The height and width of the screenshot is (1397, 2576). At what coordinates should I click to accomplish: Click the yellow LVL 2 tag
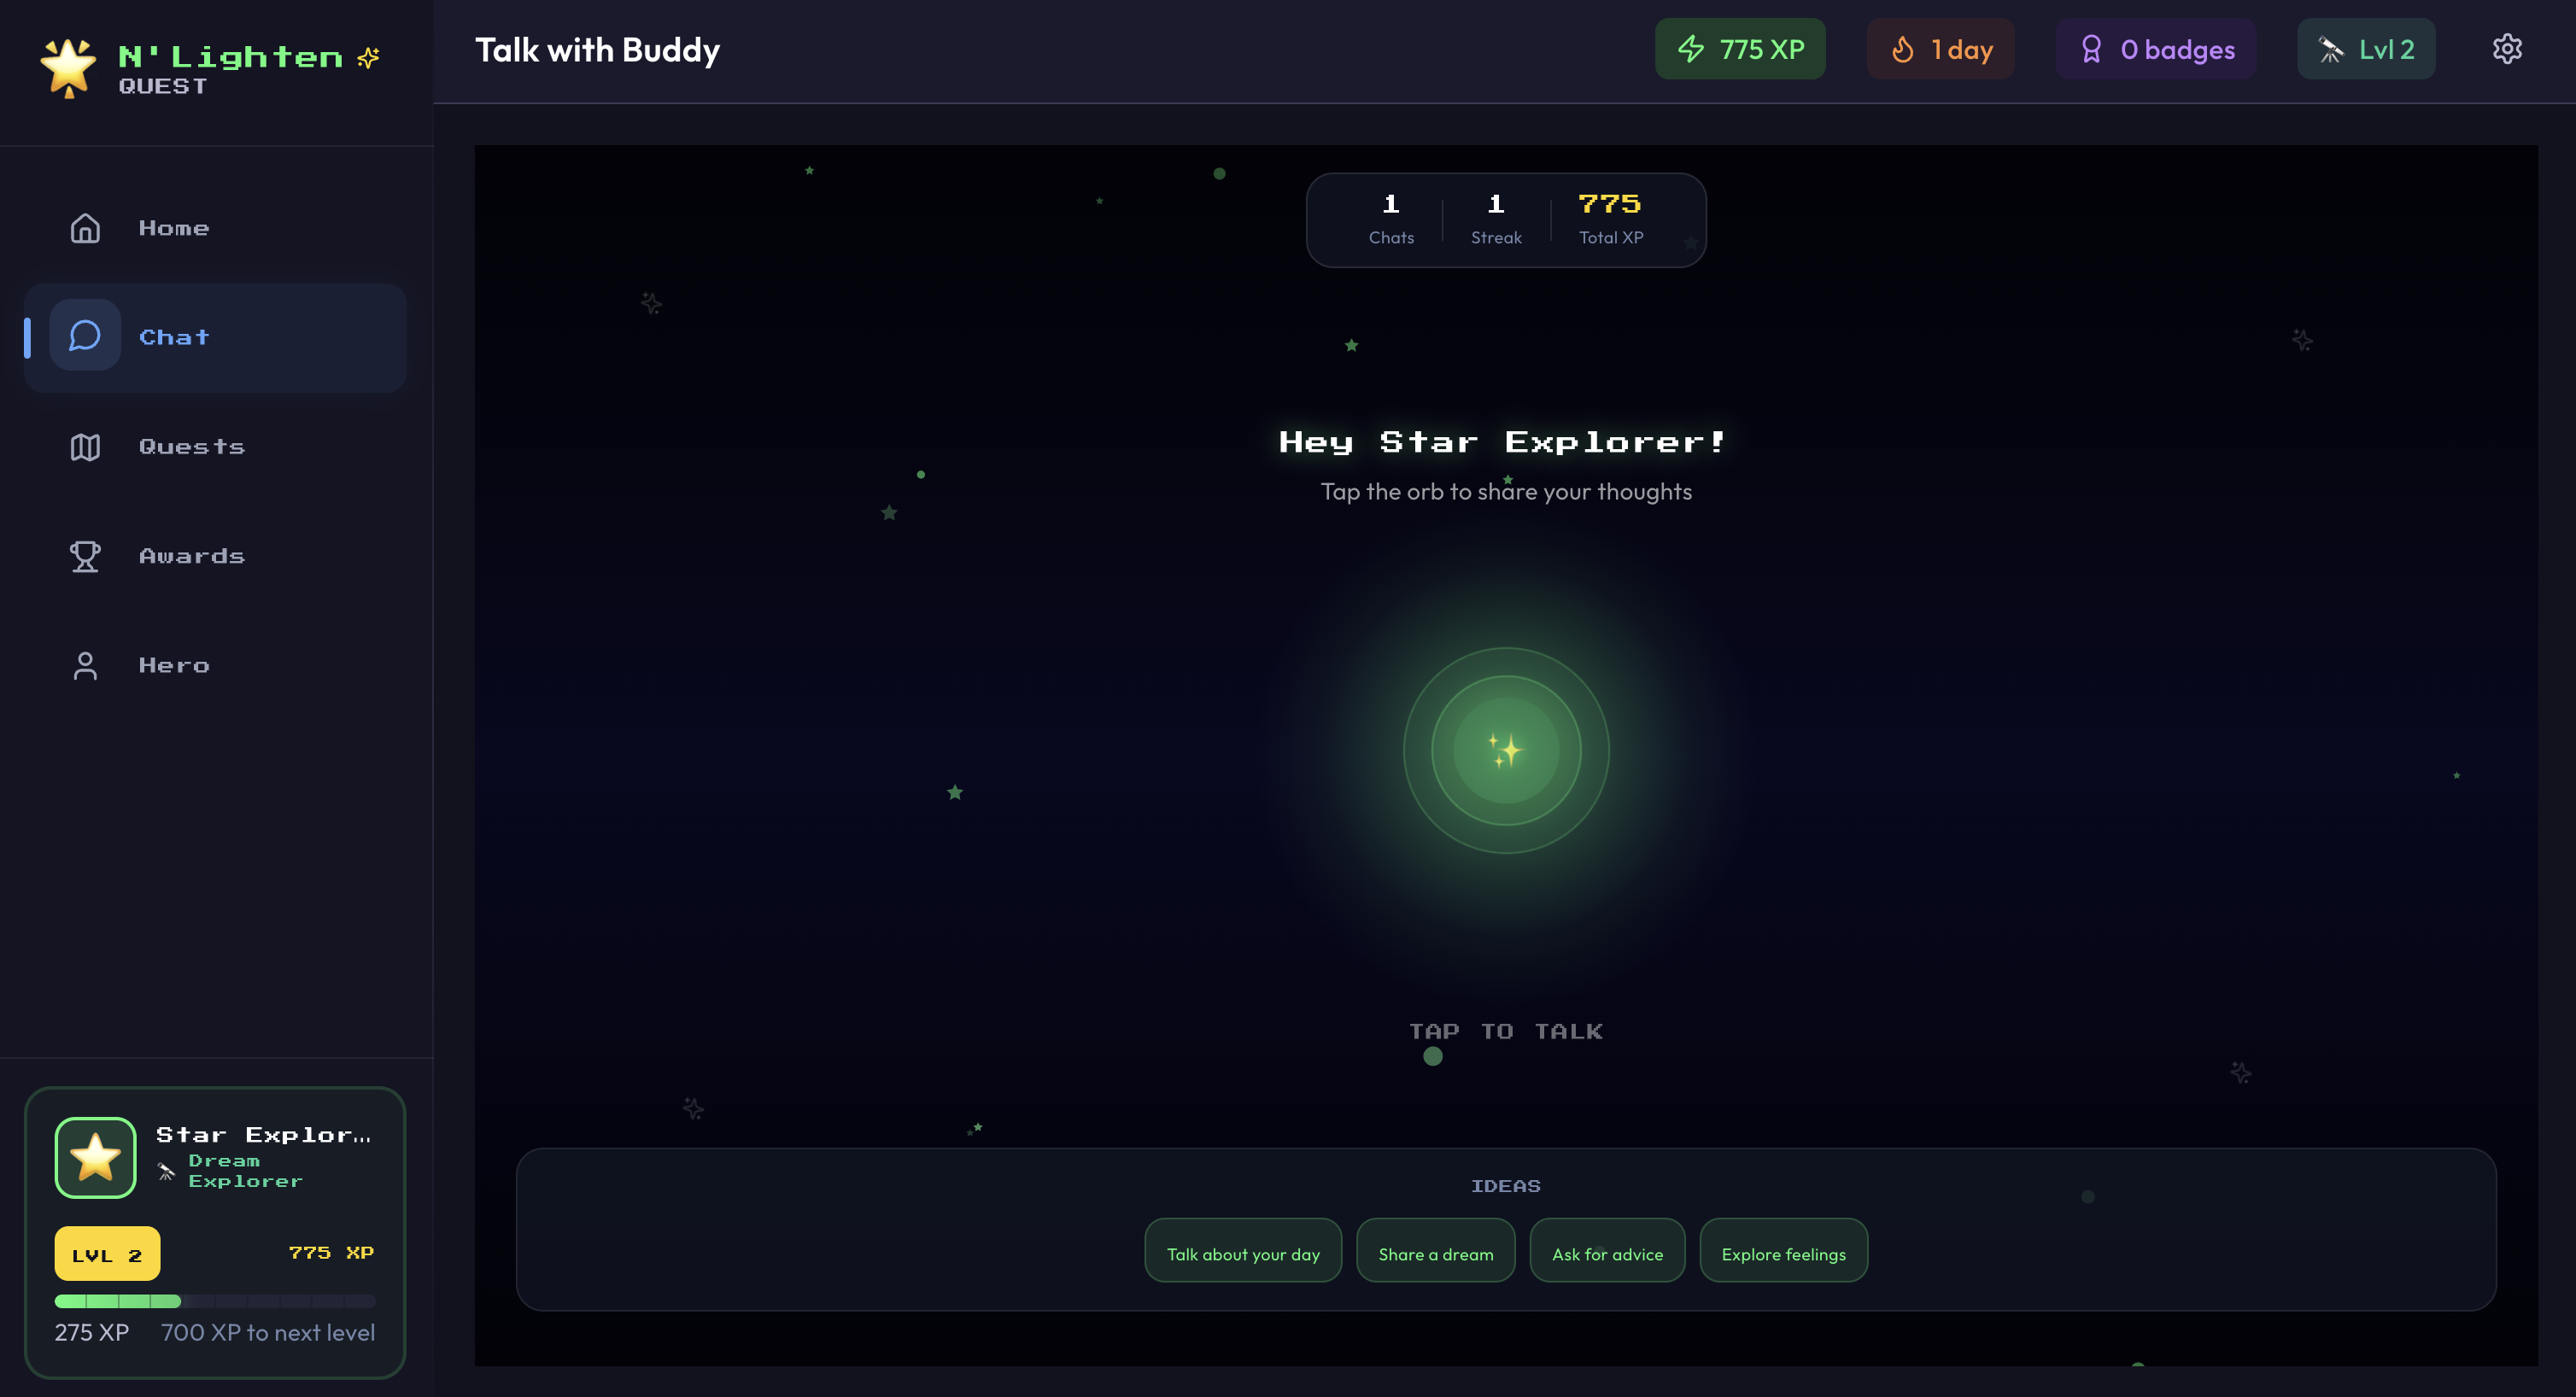107,1254
